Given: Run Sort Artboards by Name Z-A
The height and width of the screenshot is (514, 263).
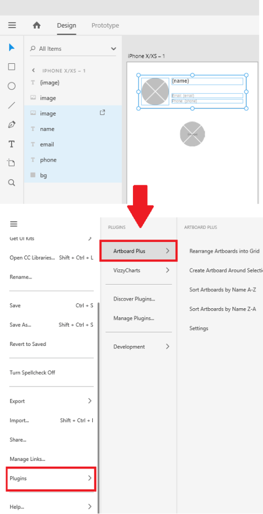Looking at the screenshot, I should point(223,309).
